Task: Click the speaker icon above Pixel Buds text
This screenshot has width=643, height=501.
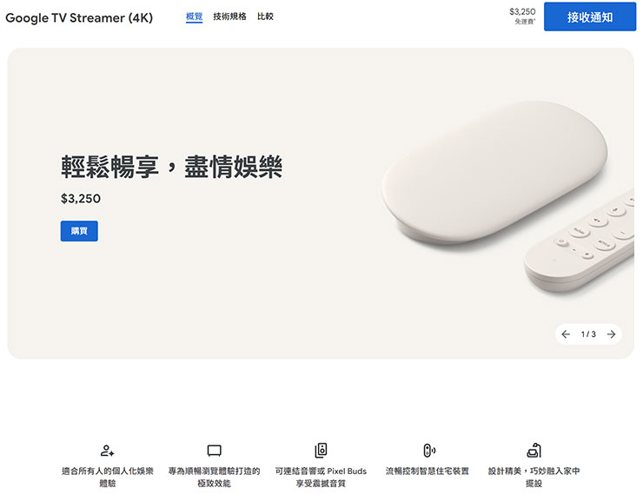Action: 321,451
